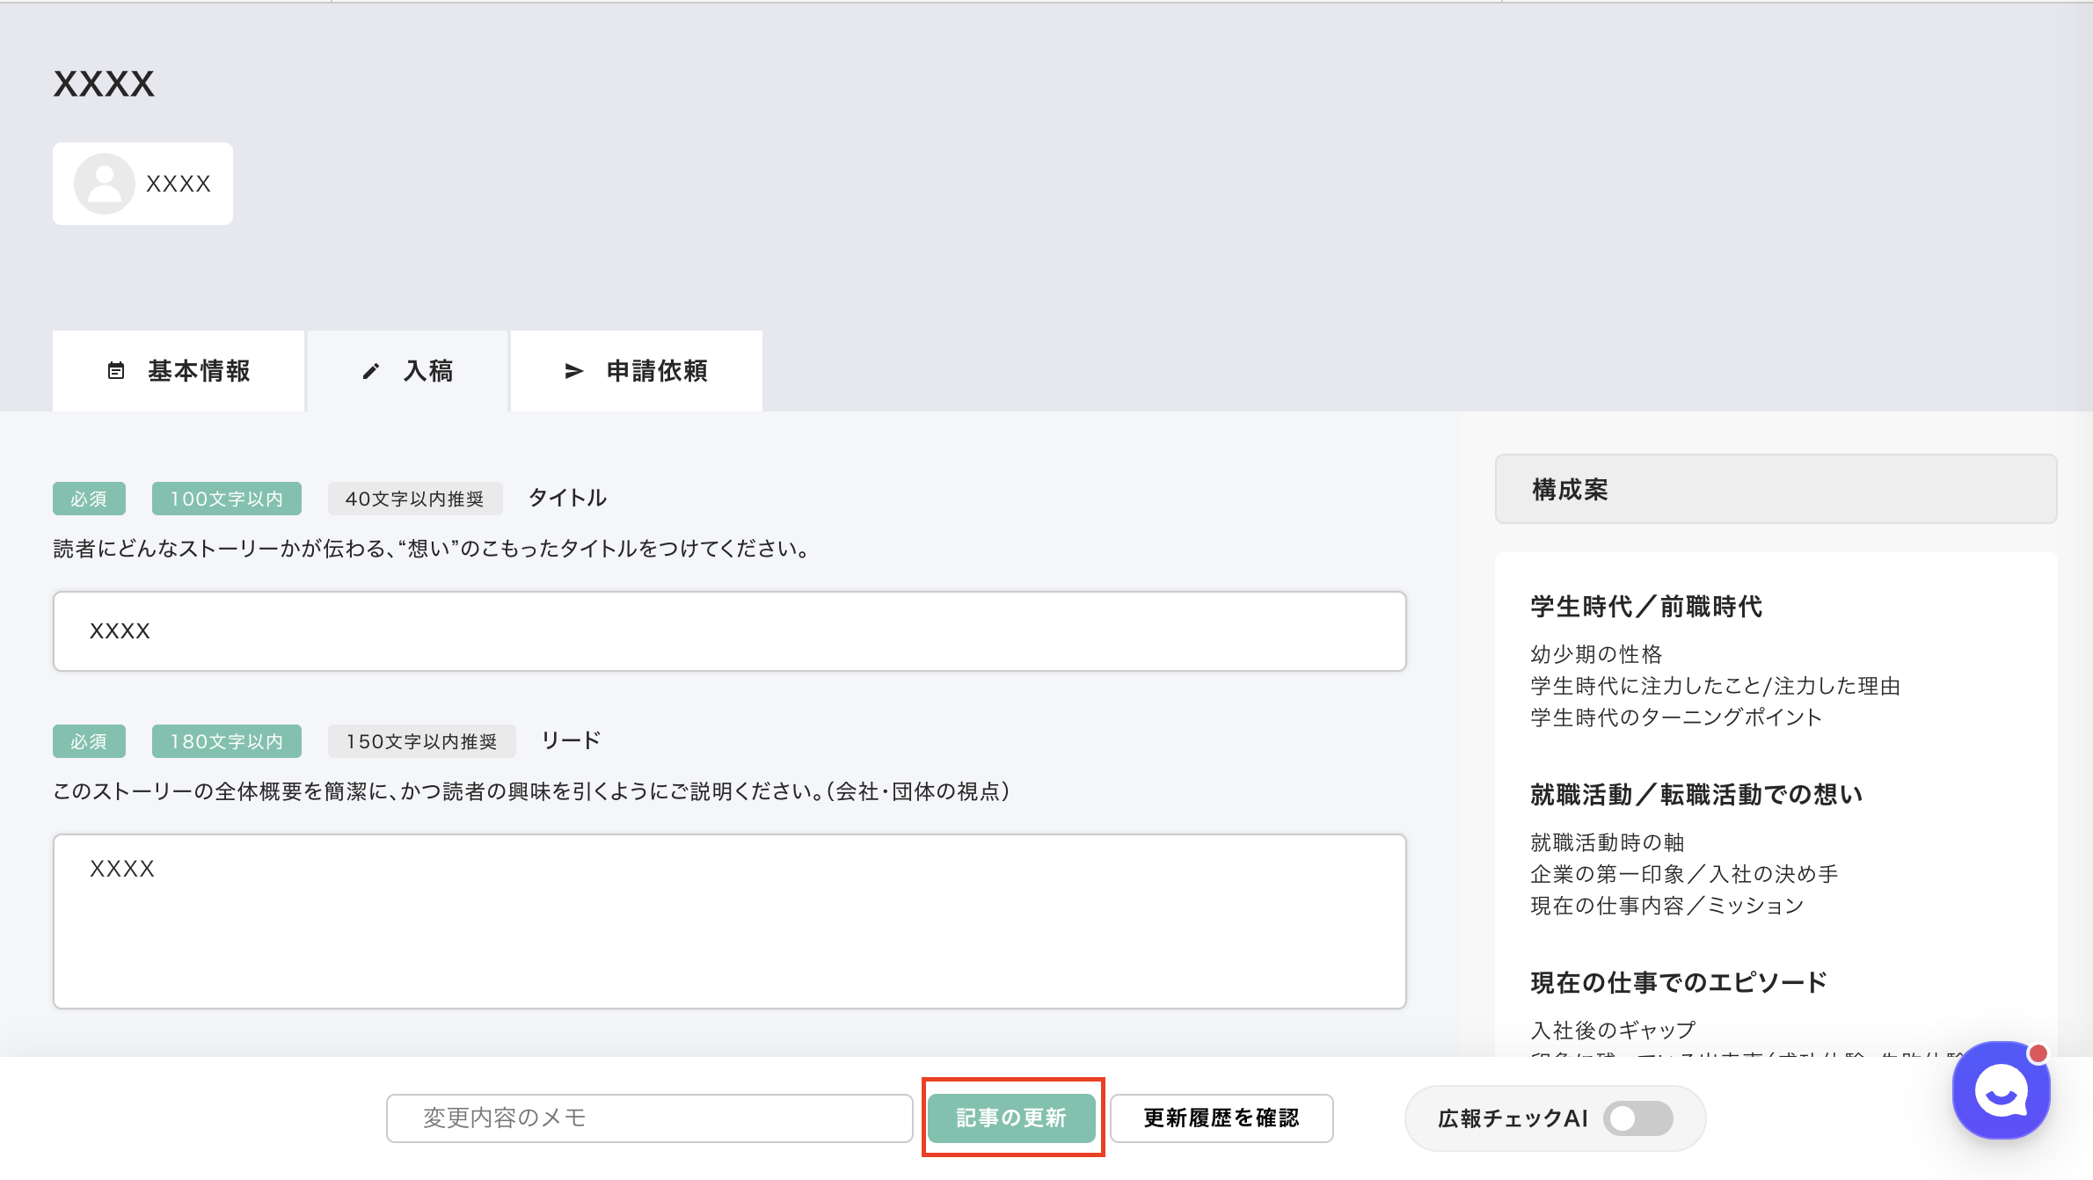Click the 必須 badge beside リード
Viewport: 2093px width, 1180px height.
(x=89, y=741)
